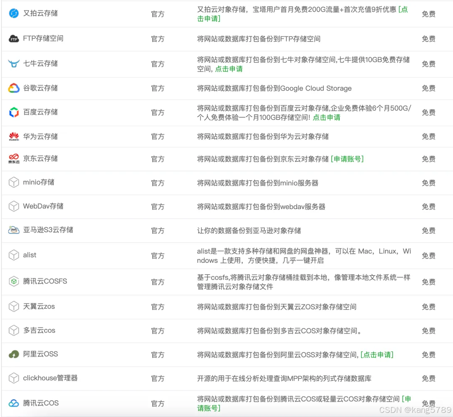The width and height of the screenshot is (453, 417).
Task: Click the 谷歌云存储 Google Cloud icon
Action: 13,88
